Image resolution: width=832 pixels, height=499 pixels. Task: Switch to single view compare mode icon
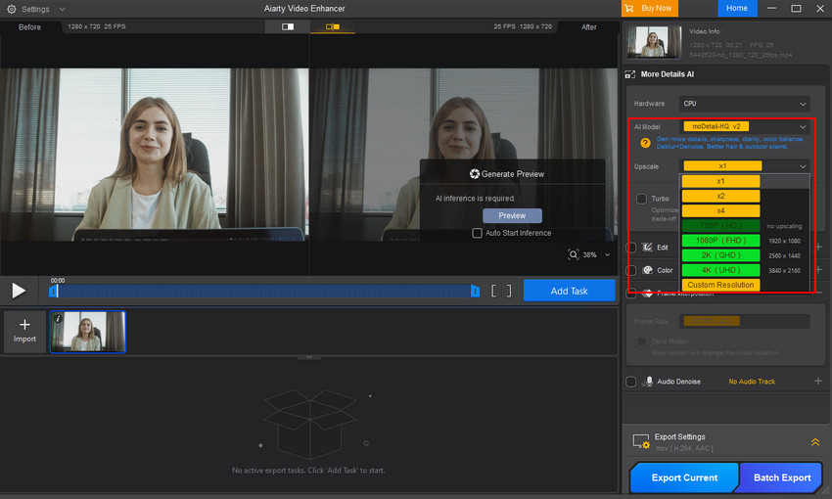click(288, 26)
